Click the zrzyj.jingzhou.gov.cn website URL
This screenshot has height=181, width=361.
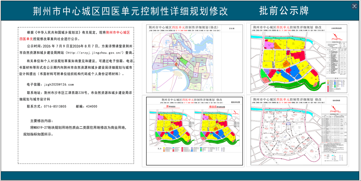(95, 53)
